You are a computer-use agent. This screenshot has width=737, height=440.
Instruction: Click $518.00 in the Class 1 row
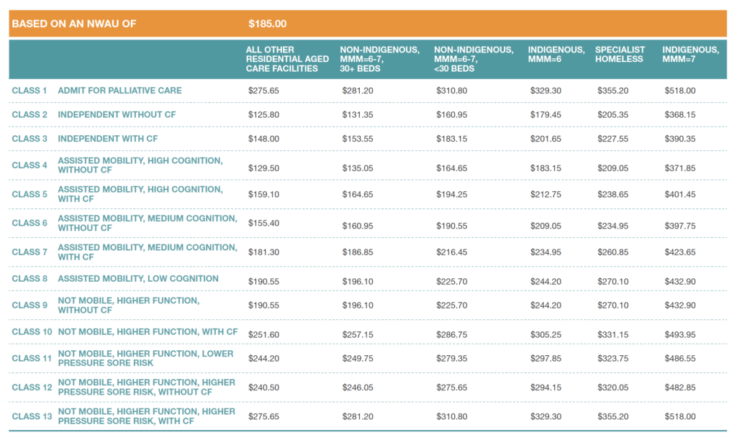680,91
